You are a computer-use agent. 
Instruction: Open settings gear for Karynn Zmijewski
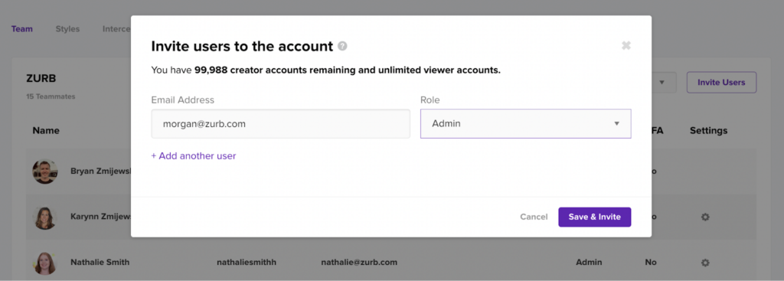pos(705,217)
